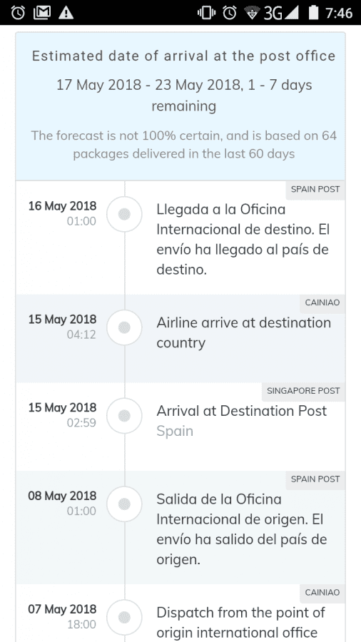The height and width of the screenshot is (642, 361).
Task: Select the 07 May 18:00 timeline marker
Action: [124, 618]
